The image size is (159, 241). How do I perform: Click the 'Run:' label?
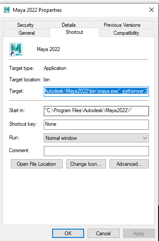pyautogui.click(x=14, y=138)
